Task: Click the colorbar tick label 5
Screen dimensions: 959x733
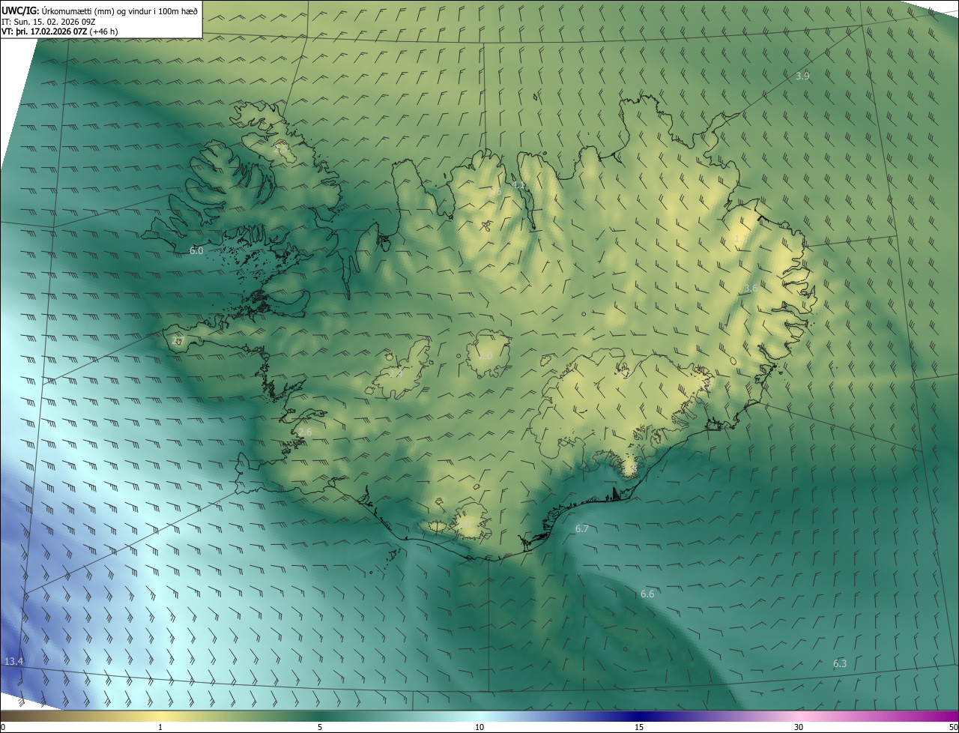Action: [320, 728]
